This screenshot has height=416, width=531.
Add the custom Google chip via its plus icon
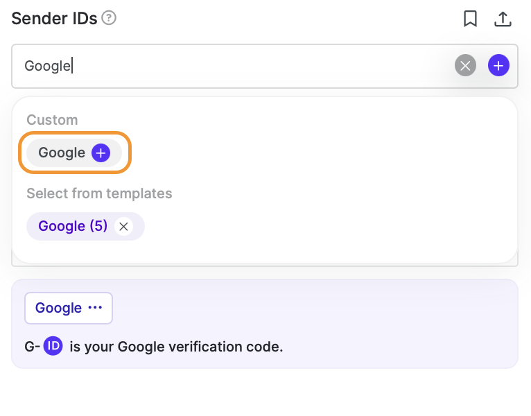101,153
